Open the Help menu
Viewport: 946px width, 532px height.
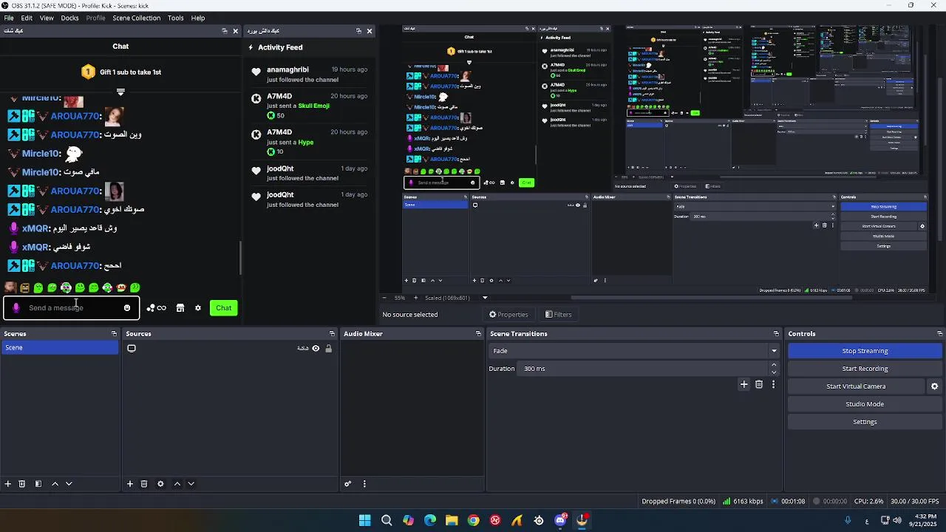198,18
